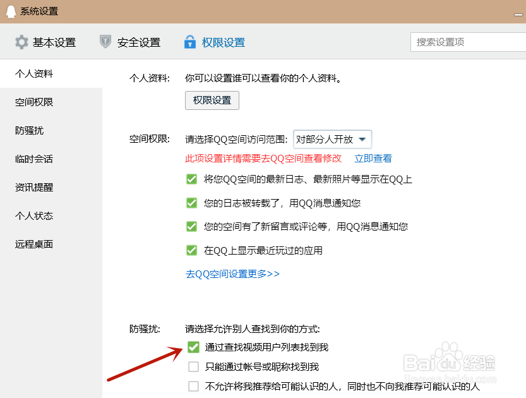Select 资讯提醒 sidebar item
The image size is (526, 398).
[51, 187]
